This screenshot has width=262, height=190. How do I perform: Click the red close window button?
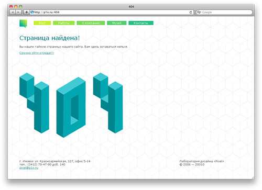[11, 7]
